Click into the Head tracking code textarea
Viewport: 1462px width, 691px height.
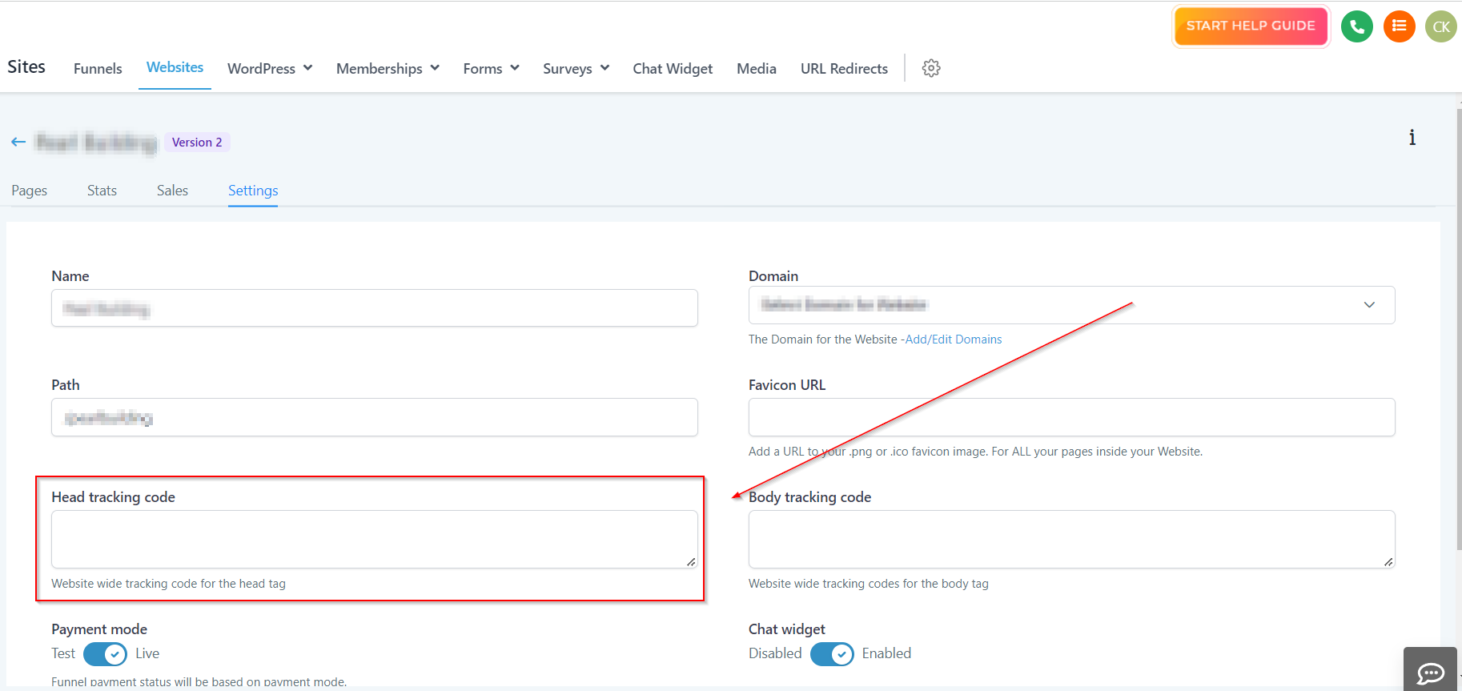[x=374, y=539]
